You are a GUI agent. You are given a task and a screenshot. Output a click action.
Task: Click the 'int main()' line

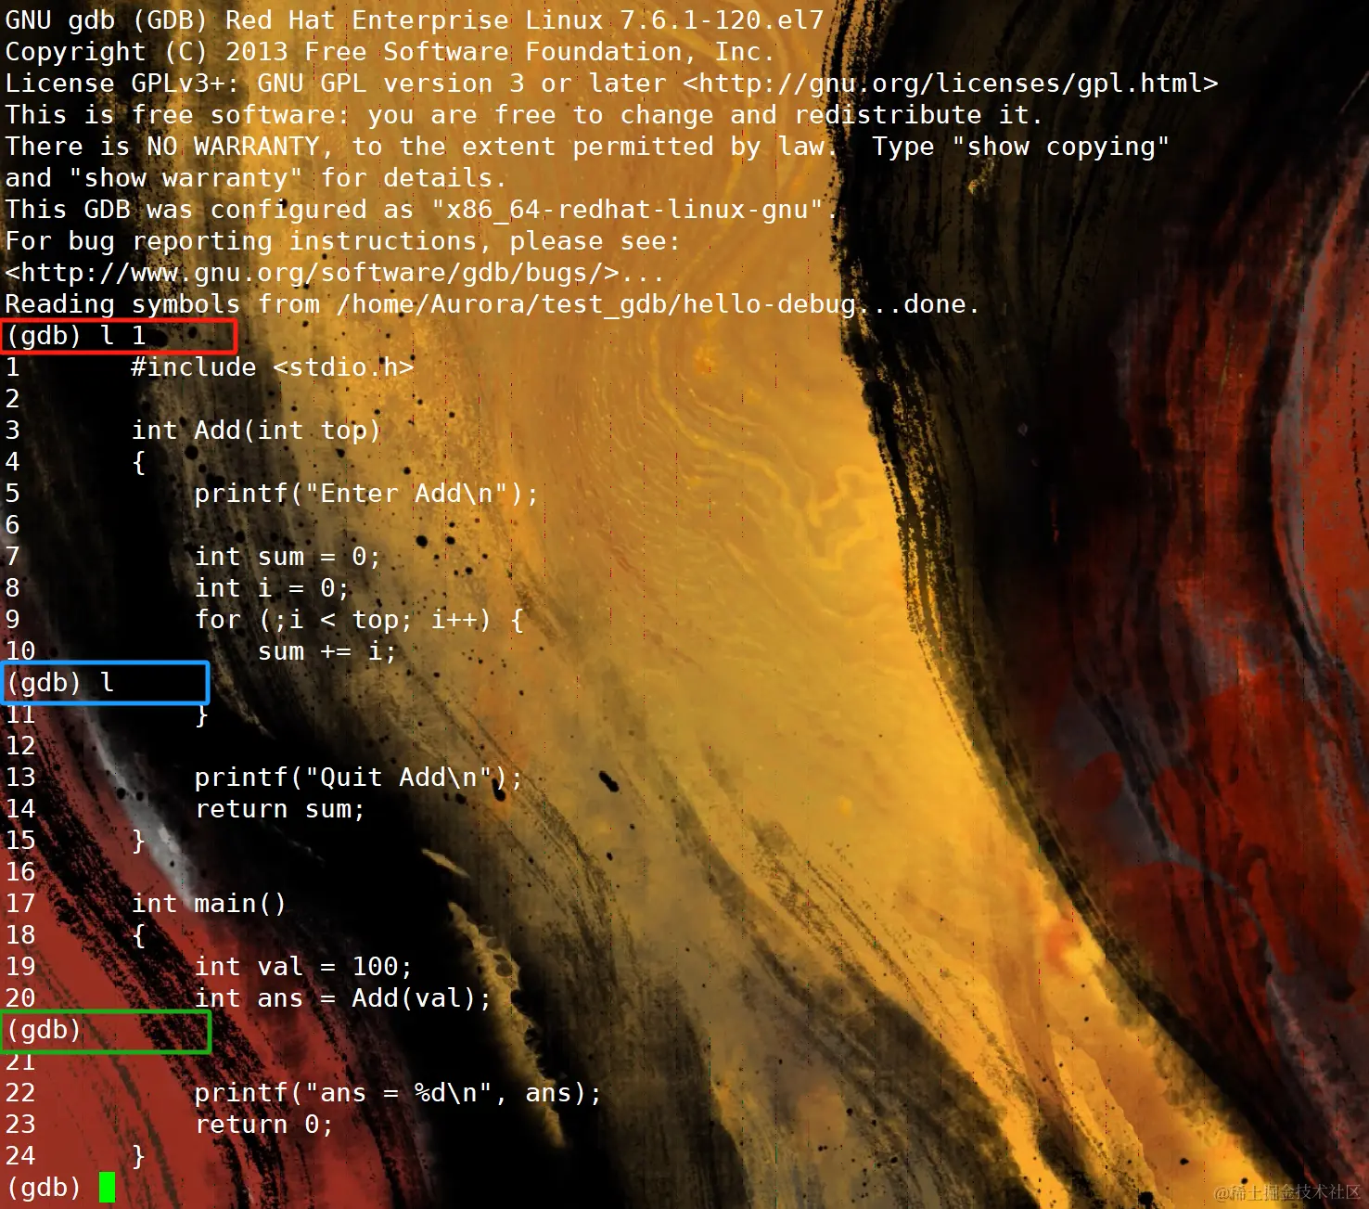pyautogui.click(x=209, y=904)
